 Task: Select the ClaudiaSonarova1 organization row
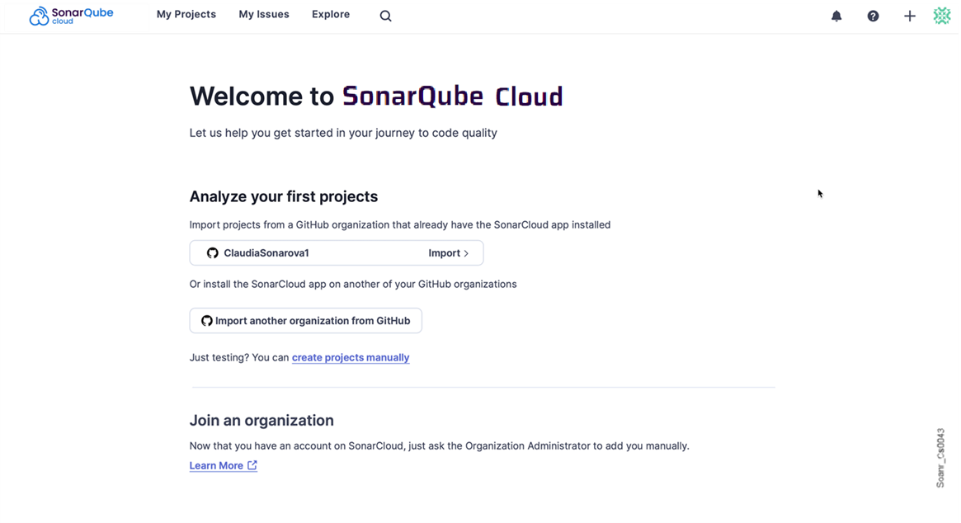(x=337, y=252)
